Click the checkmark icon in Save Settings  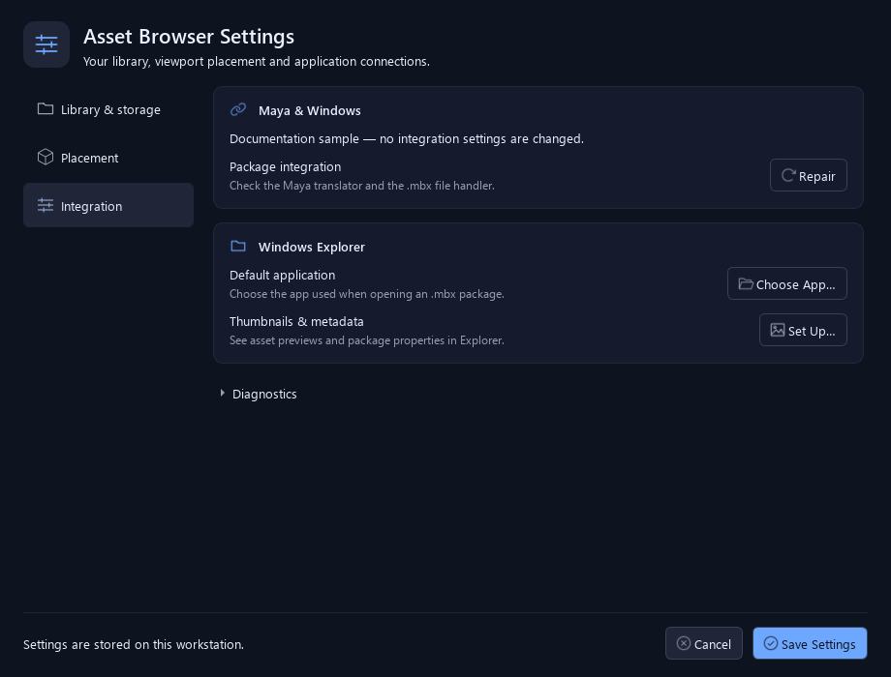(771, 643)
